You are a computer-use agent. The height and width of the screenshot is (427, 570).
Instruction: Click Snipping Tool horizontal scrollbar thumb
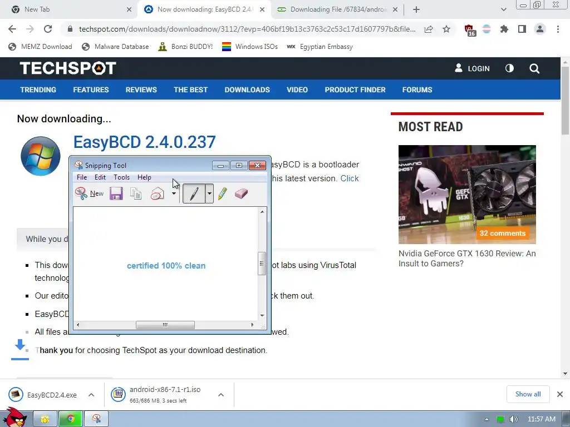coord(165,325)
